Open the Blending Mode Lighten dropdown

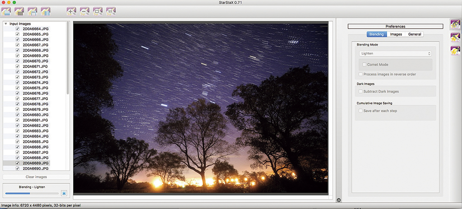(x=395, y=54)
